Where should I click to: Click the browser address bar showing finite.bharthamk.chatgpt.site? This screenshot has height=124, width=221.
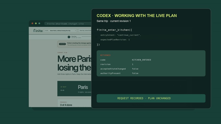[68, 24]
